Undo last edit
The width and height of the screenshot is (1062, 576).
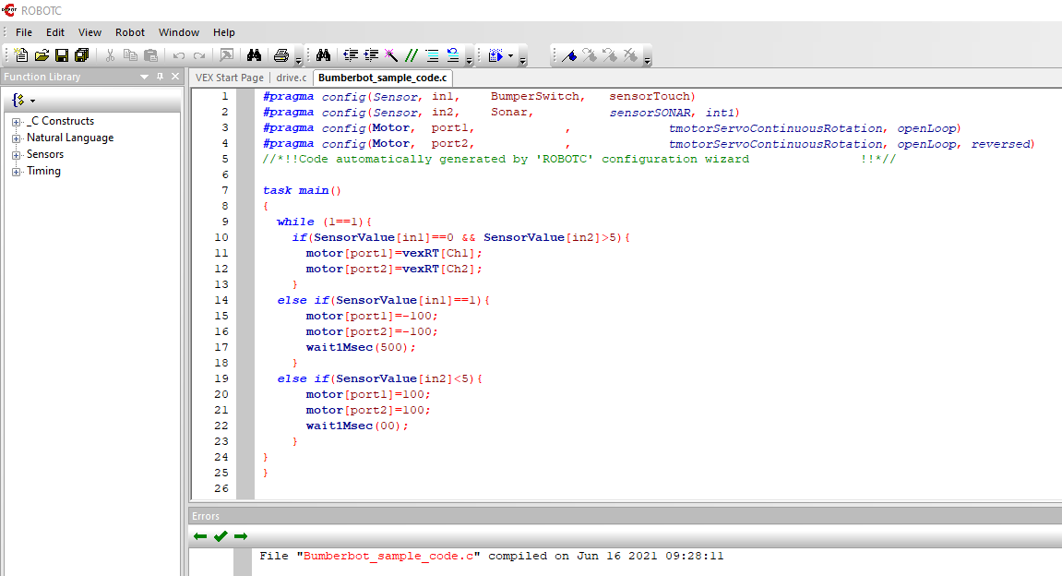(179, 55)
